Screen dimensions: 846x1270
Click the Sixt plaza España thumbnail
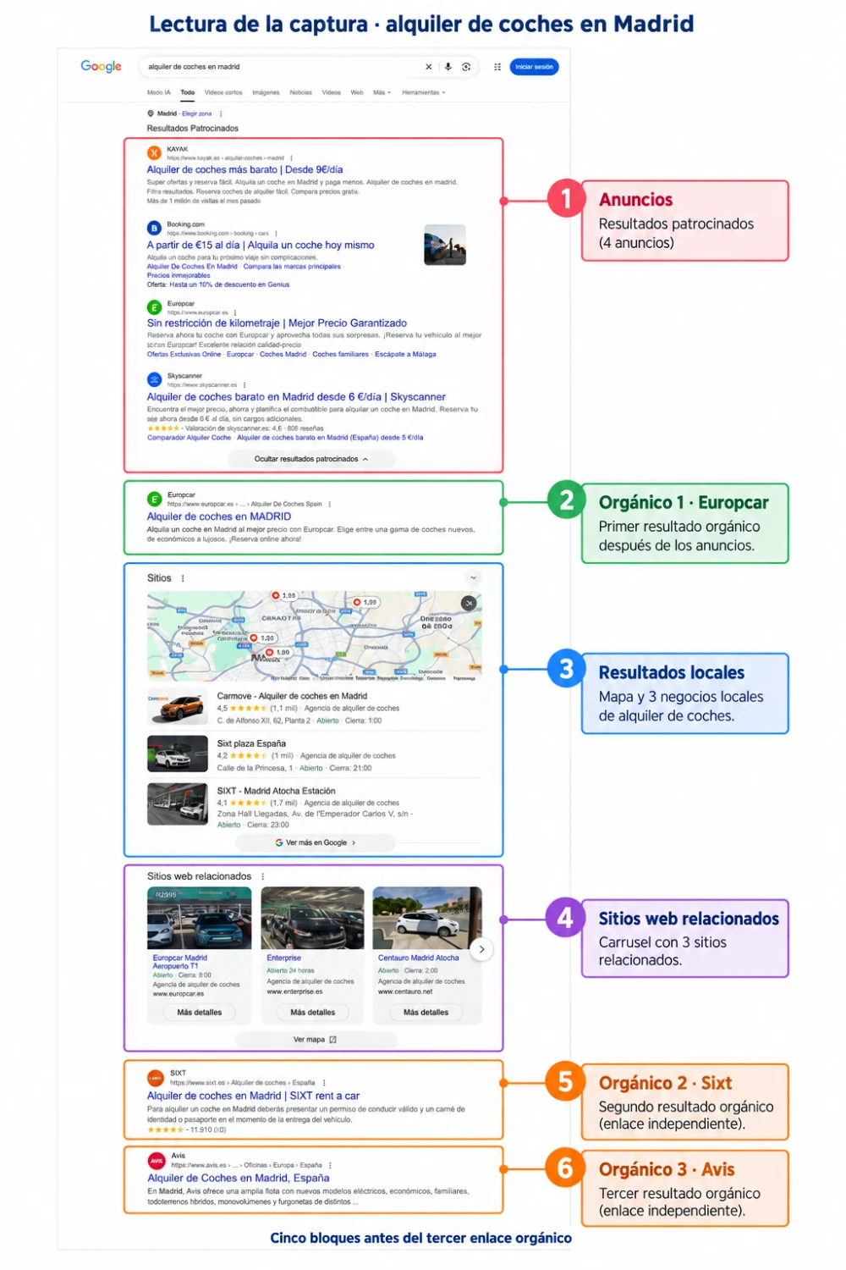178,754
